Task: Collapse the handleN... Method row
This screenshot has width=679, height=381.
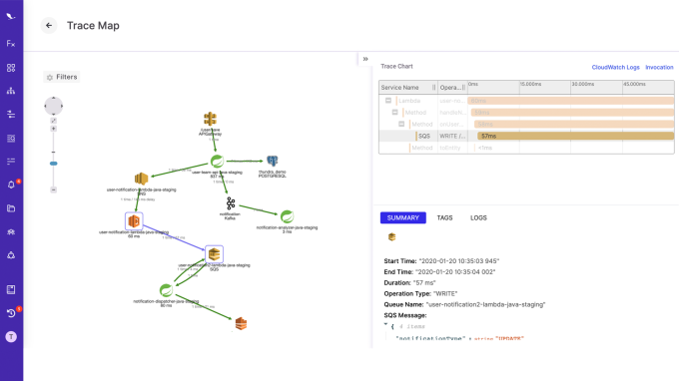Action: point(395,112)
